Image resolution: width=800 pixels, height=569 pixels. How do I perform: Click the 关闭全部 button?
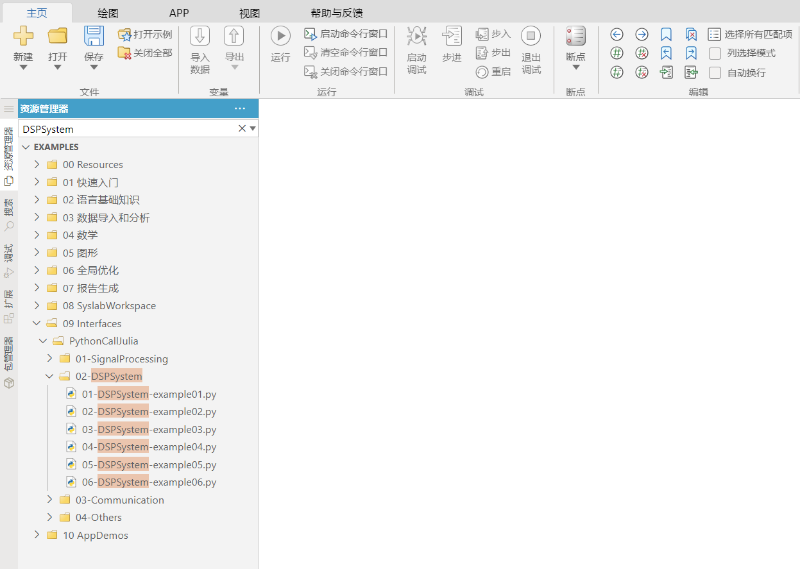tap(146, 53)
